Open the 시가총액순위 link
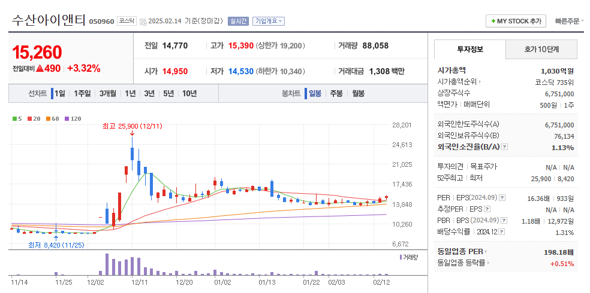590x293 pixels. pos(459,81)
